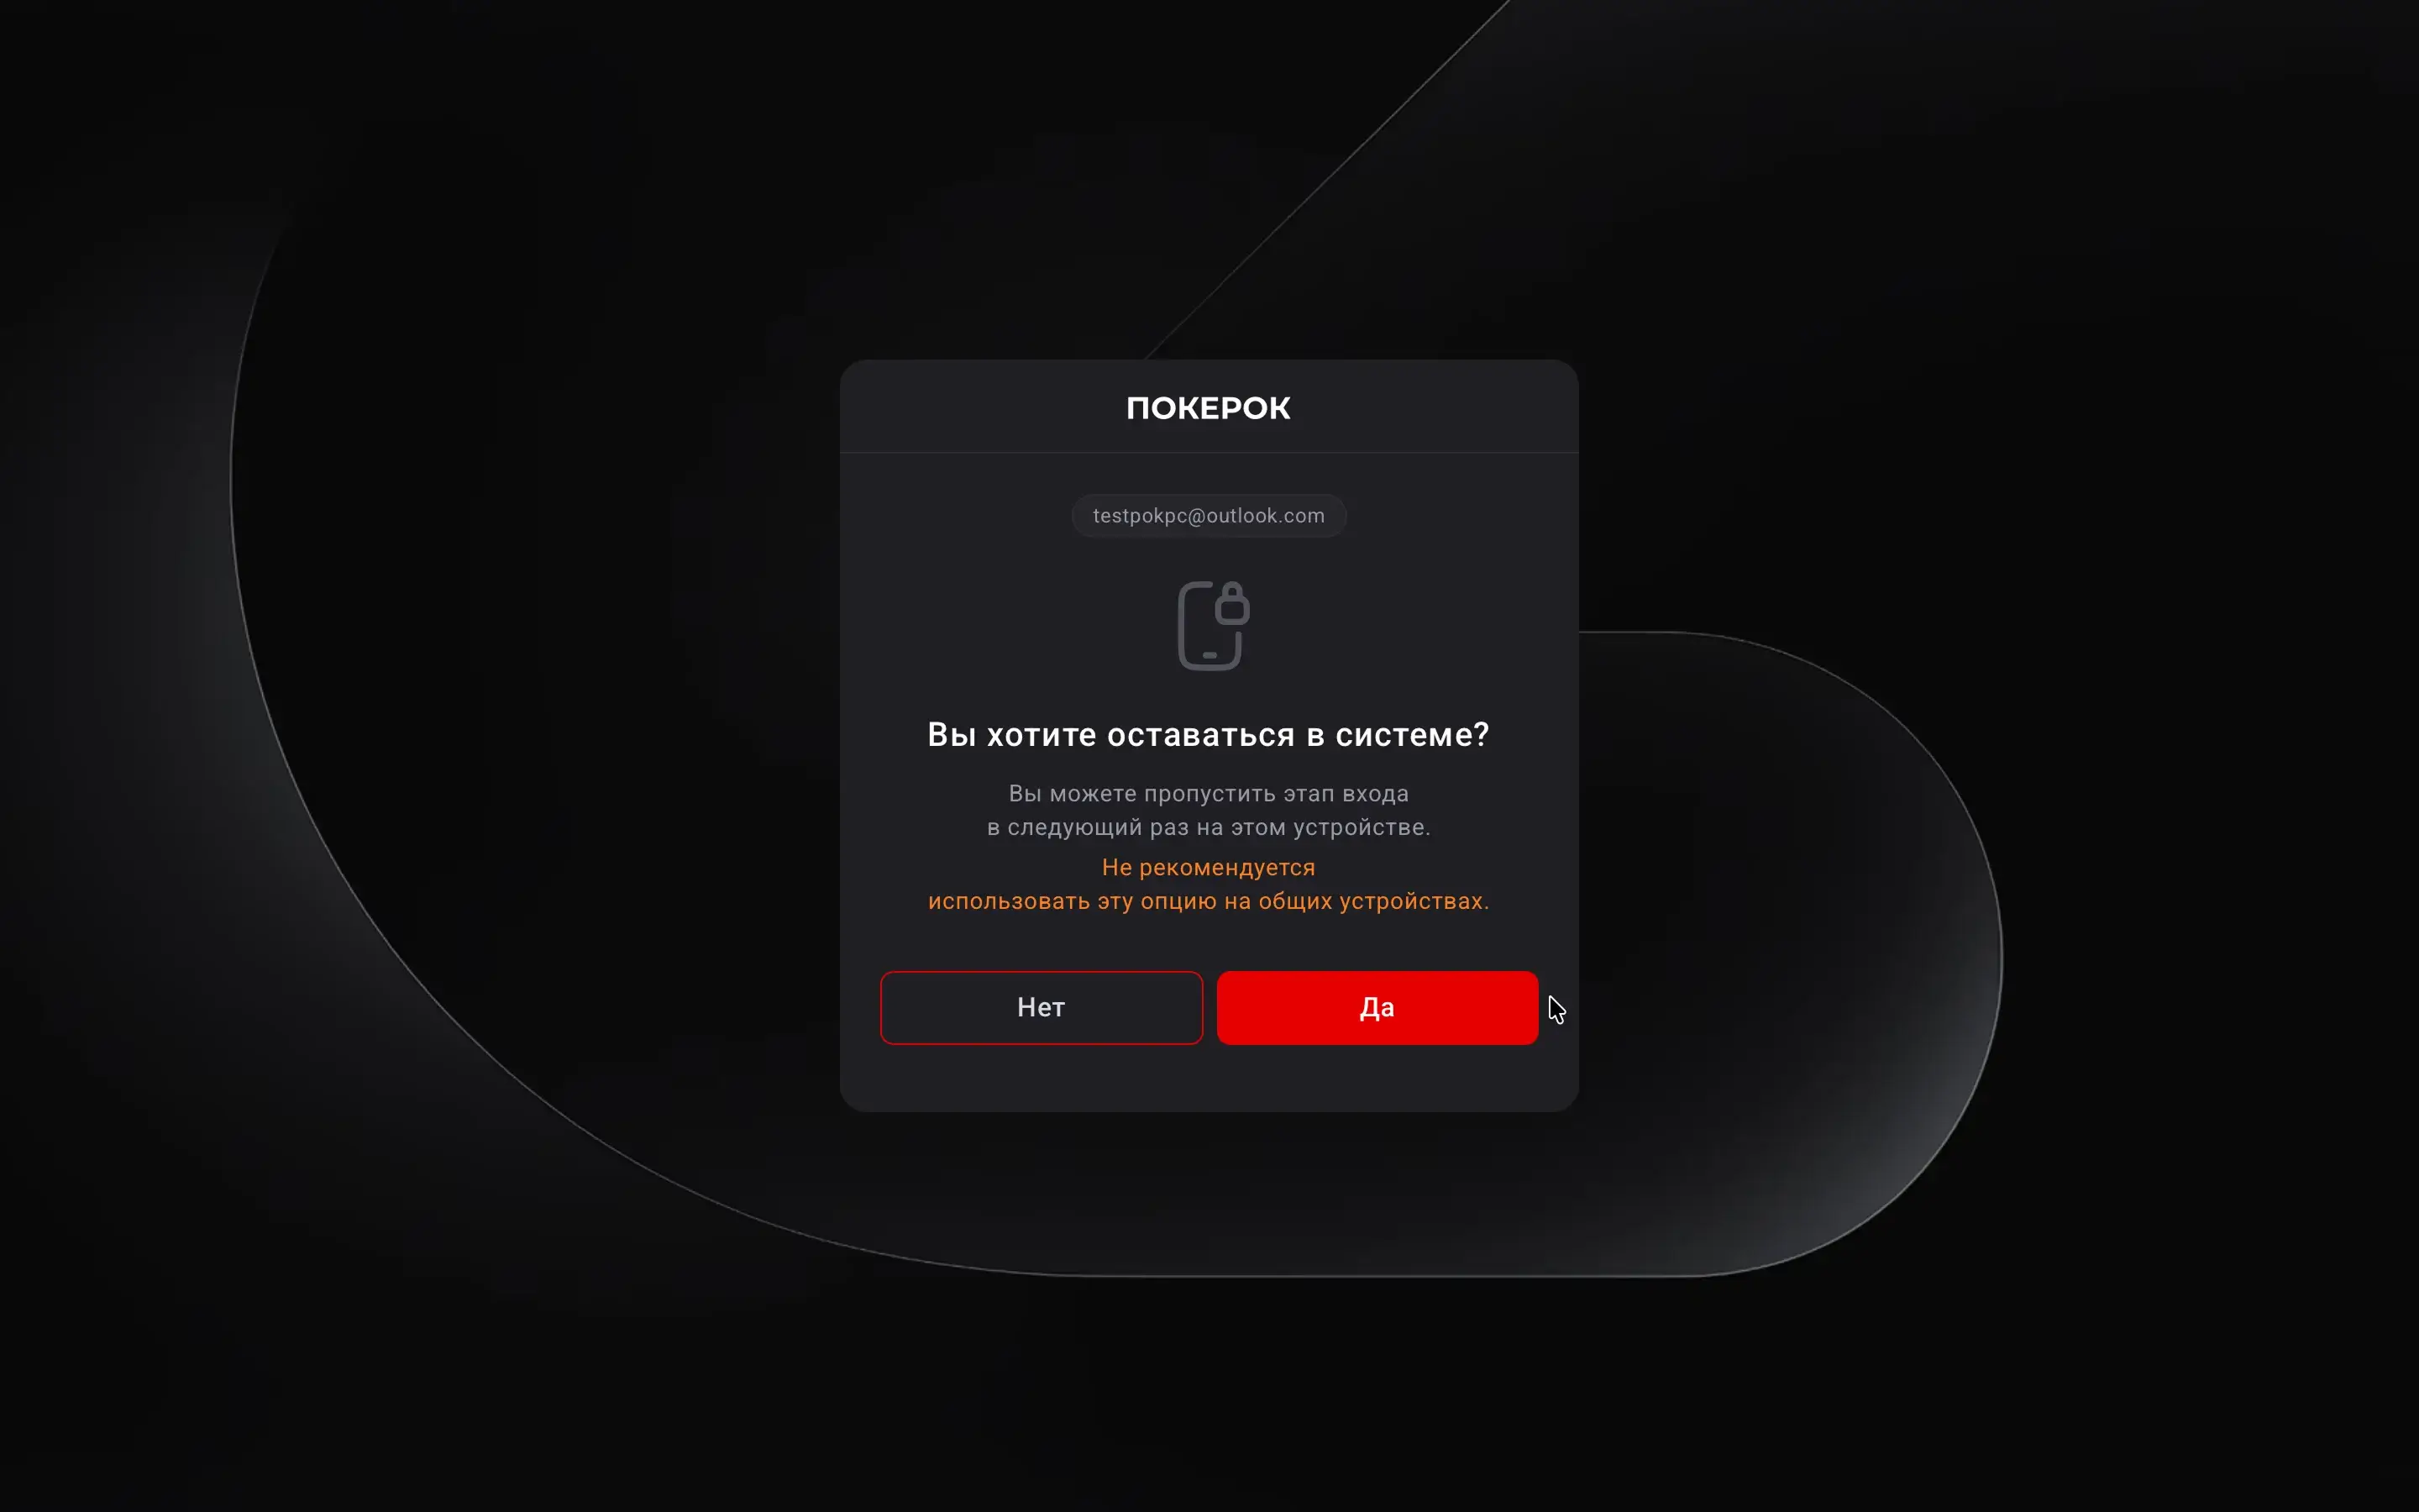
Task: Click text Вы можете пропустить этап входа
Action: (1209, 794)
